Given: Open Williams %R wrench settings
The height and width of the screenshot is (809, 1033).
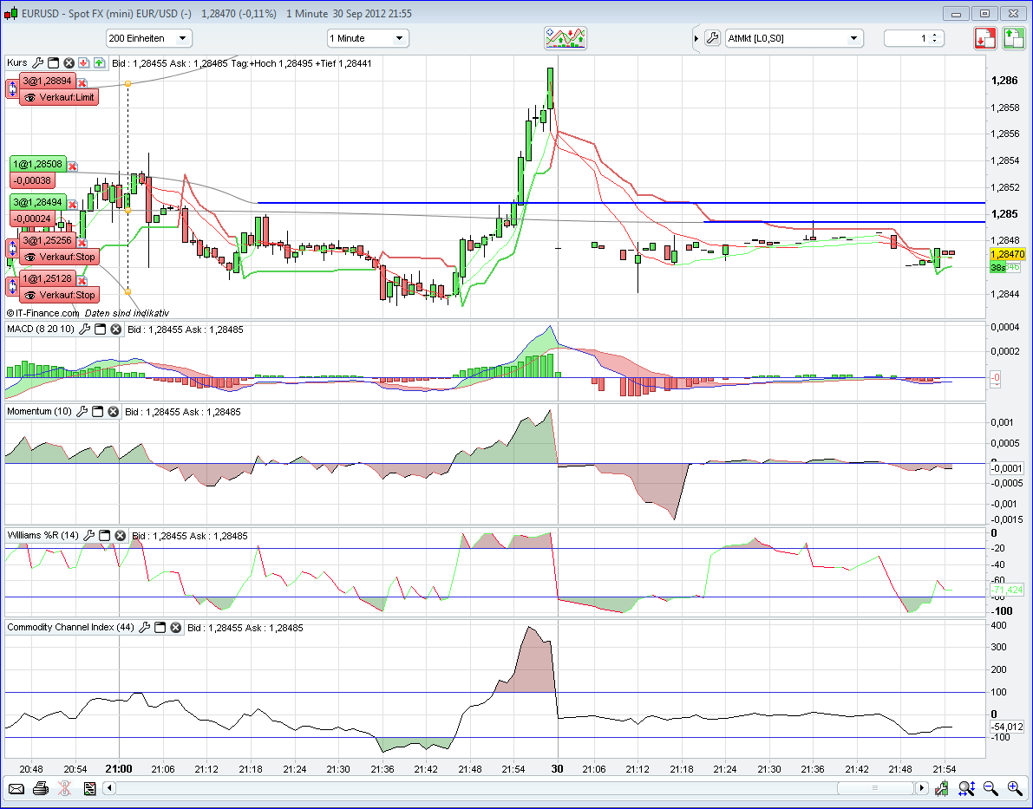Looking at the screenshot, I should [89, 536].
